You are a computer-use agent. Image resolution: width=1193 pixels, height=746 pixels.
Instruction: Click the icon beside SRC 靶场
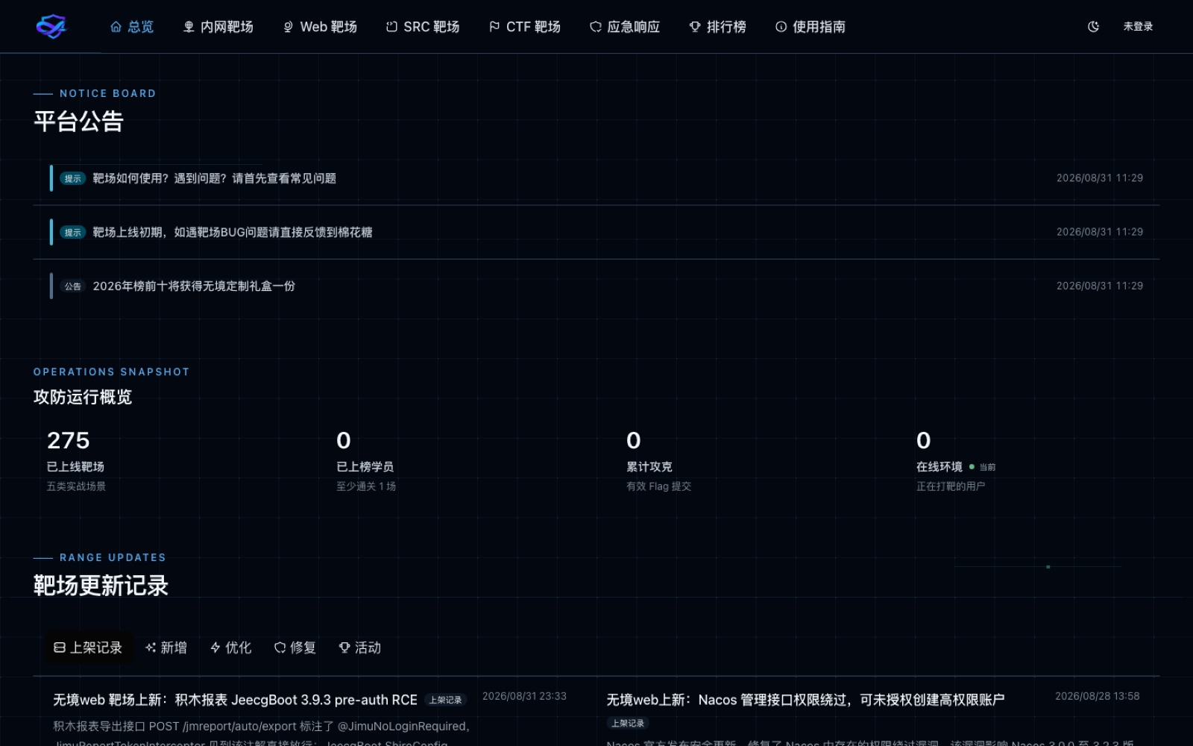[x=391, y=27]
